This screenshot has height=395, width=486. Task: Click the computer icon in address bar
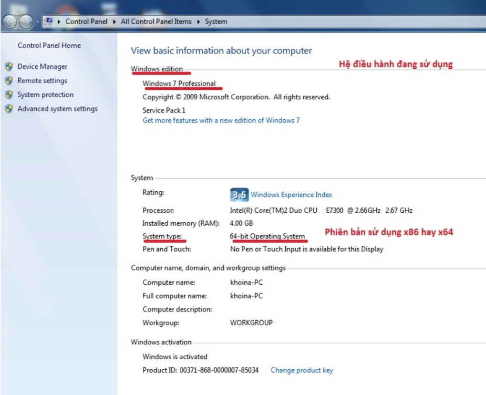pyautogui.click(x=48, y=21)
